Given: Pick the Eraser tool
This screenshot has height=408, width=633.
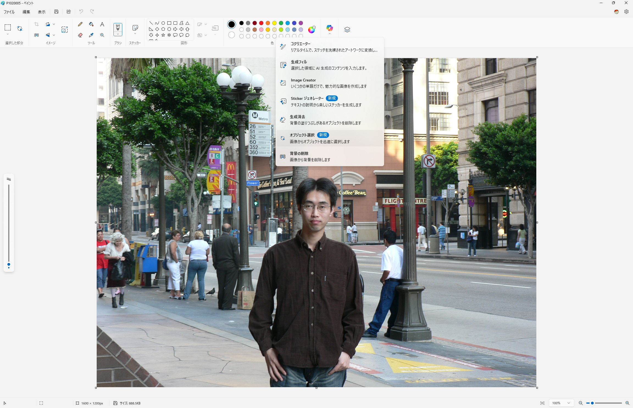Looking at the screenshot, I should (80, 35).
